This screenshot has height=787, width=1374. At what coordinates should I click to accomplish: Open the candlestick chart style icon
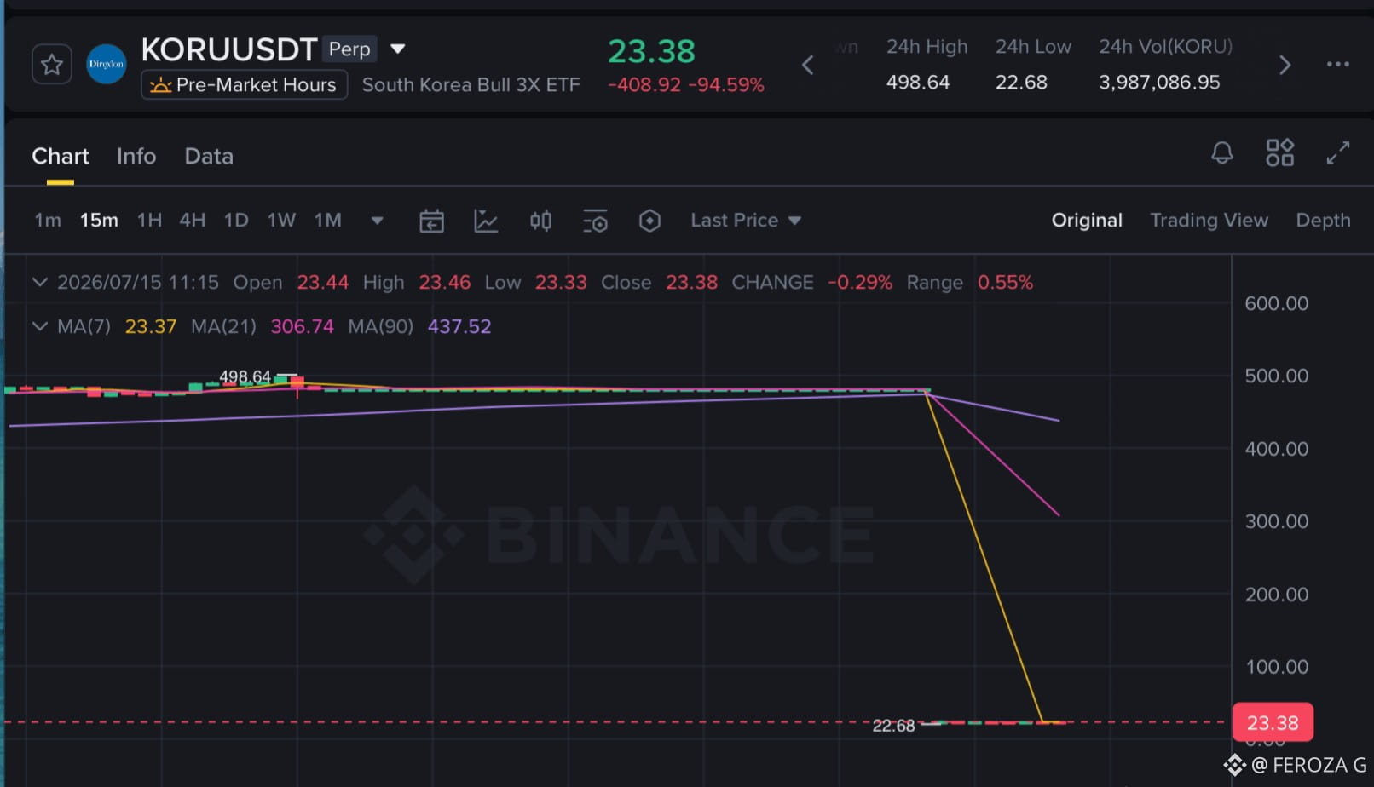(540, 221)
